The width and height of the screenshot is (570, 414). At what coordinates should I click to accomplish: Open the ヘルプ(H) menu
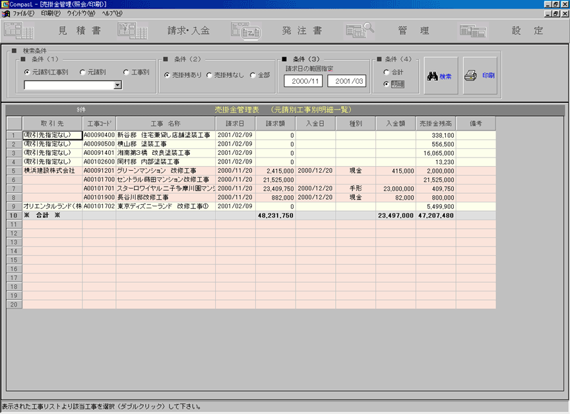[x=111, y=13]
